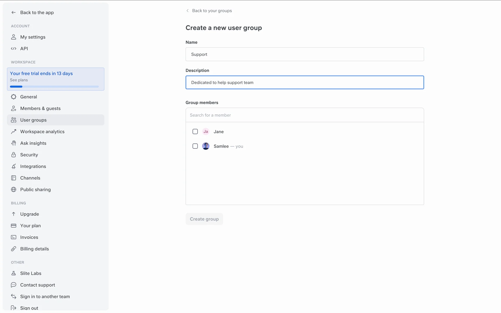Open Integrations via its plug icon
The image size is (501, 313).
pyautogui.click(x=14, y=166)
